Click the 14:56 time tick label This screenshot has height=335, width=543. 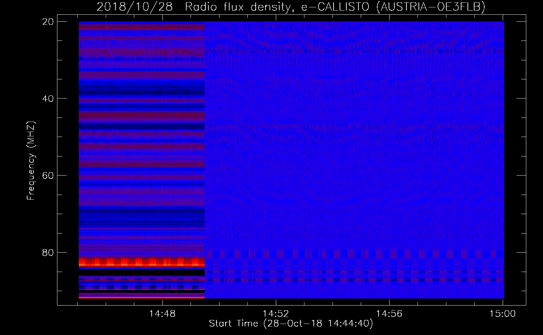click(x=389, y=314)
